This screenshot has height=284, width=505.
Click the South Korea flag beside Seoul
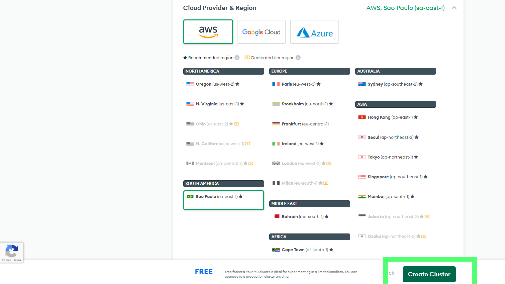pyautogui.click(x=362, y=137)
